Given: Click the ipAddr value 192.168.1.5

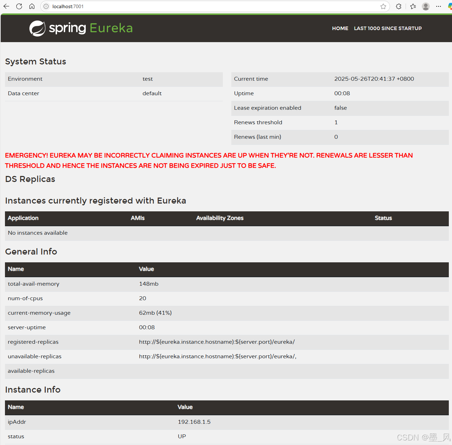Looking at the screenshot, I should [x=194, y=422].
